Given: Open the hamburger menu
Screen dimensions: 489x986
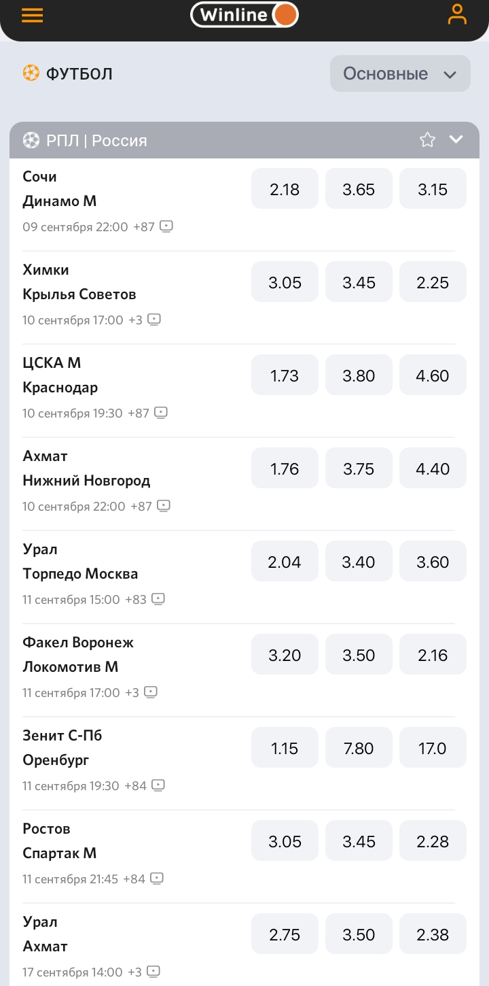Looking at the screenshot, I should 32,15.
